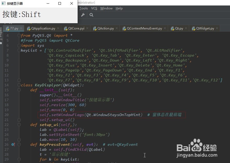Viewport: 230px width, 163px height.
Task: Collapse the keyList fold at line 7
Action: 19,50
